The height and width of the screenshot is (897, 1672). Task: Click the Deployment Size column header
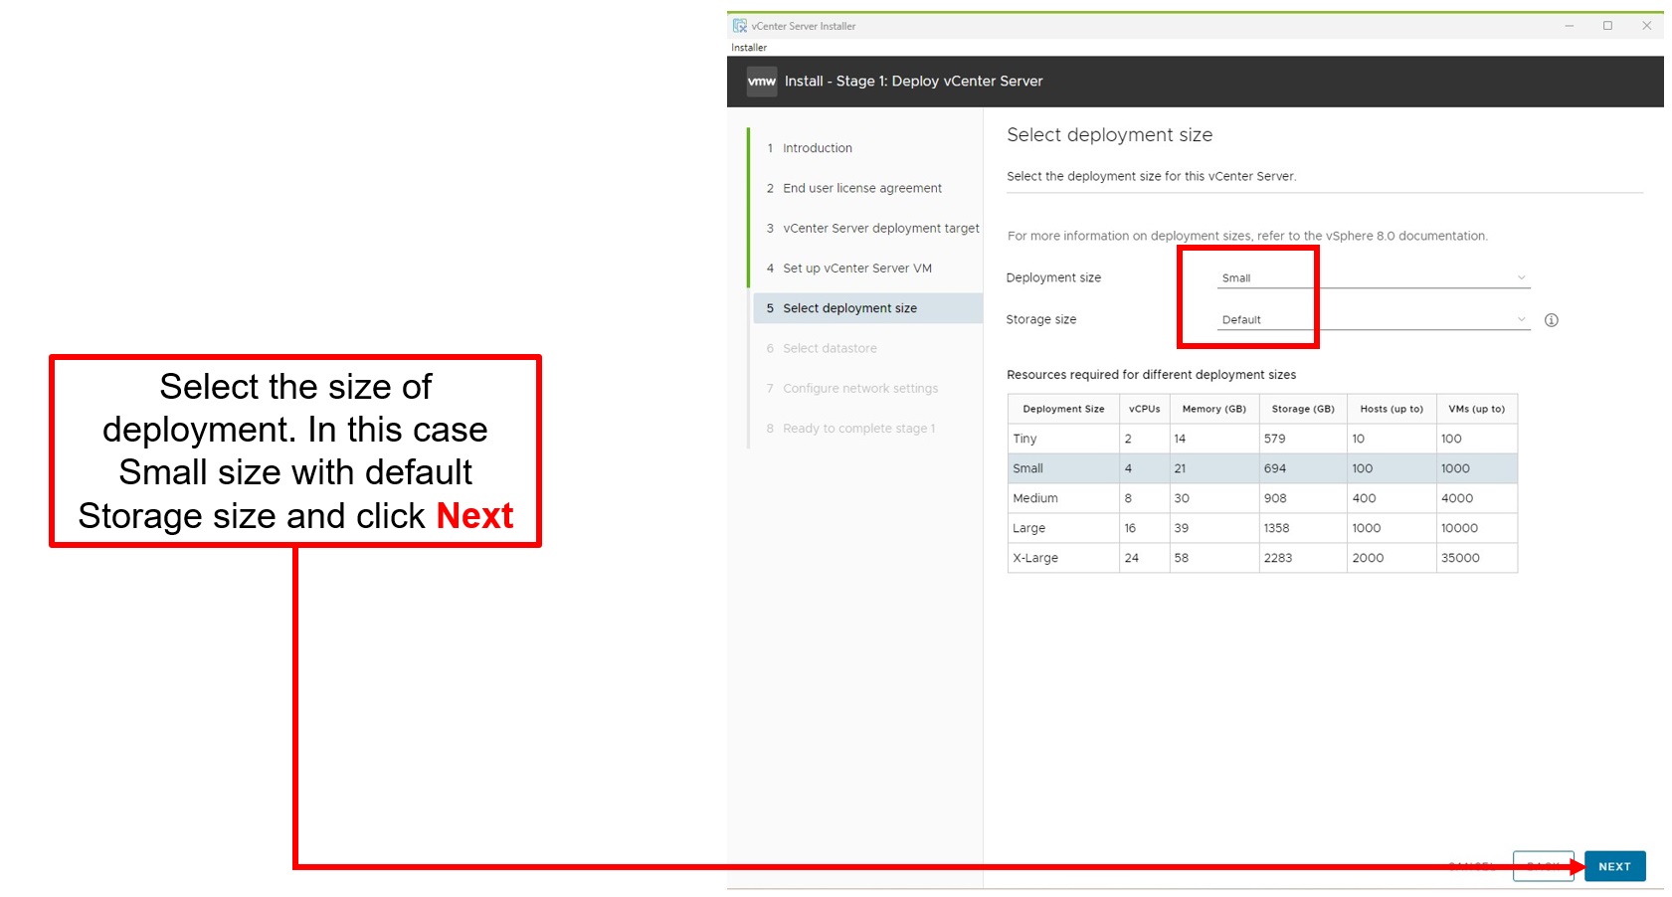1063,409
